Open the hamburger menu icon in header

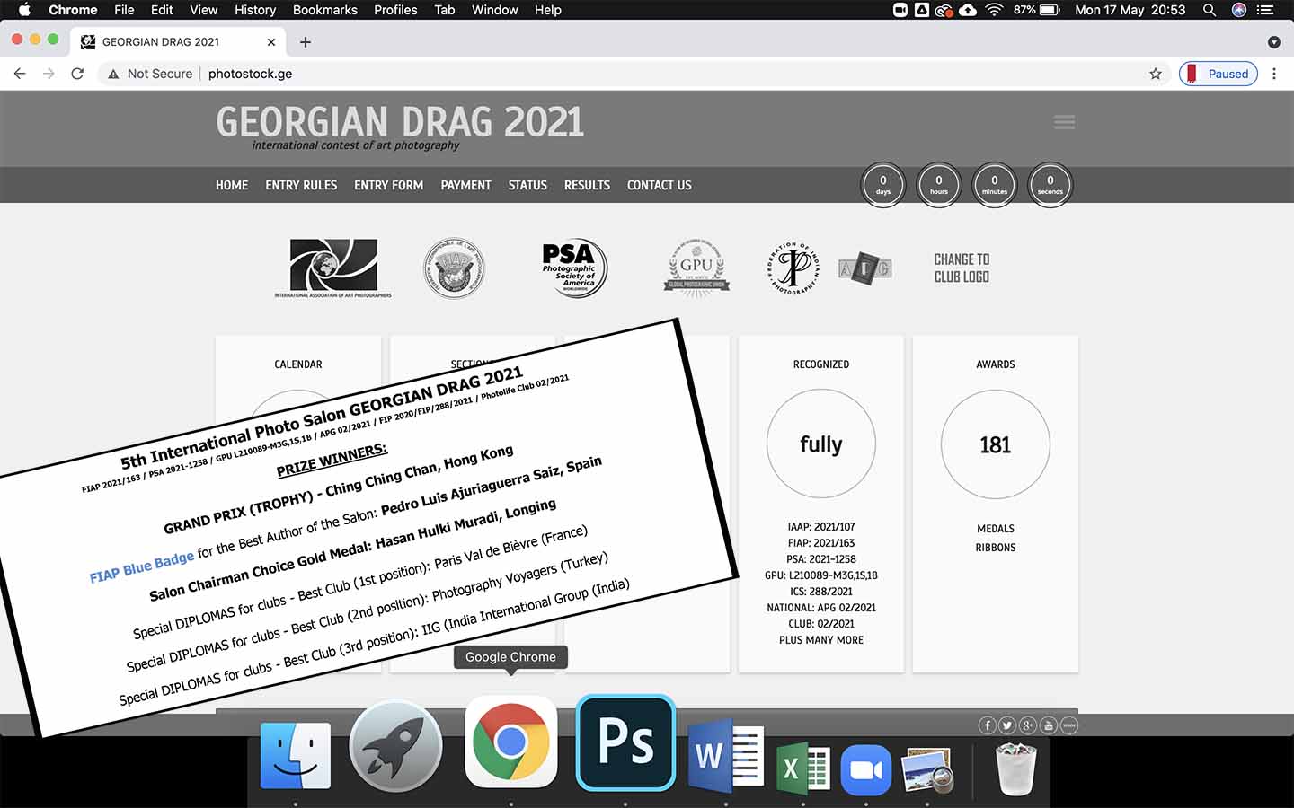coord(1064,122)
